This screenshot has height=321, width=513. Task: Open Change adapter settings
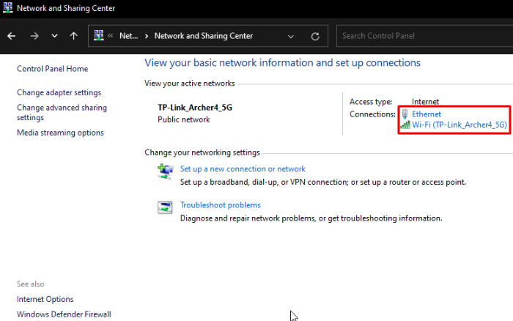pyautogui.click(x=59, y=92)
